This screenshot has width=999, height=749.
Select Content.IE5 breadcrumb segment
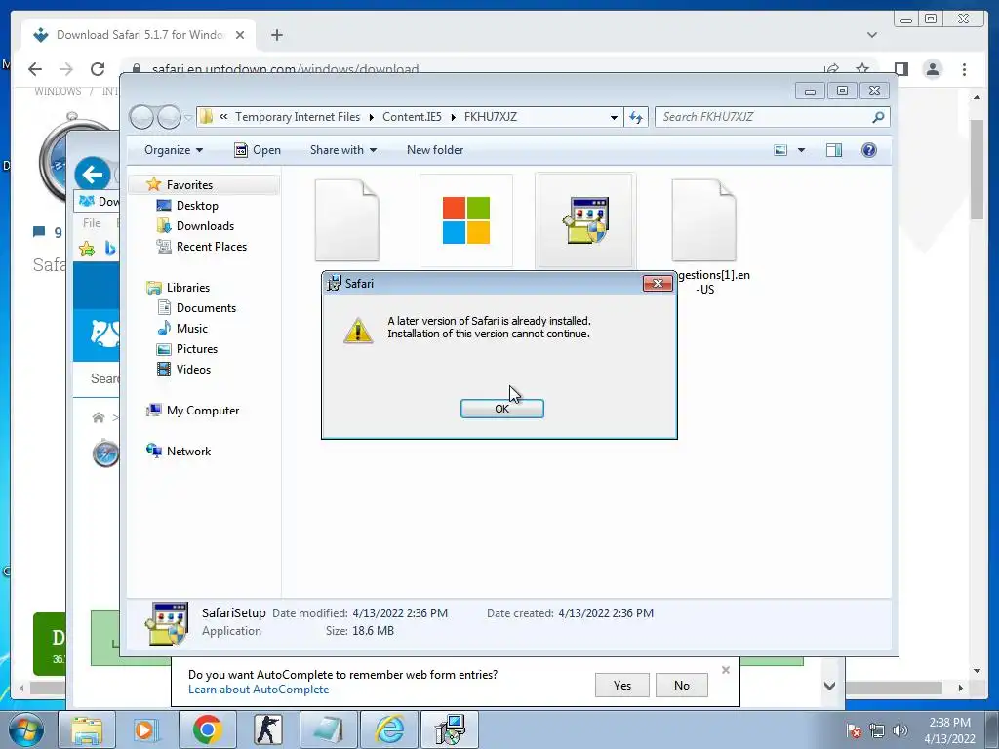tap(412, 117)
